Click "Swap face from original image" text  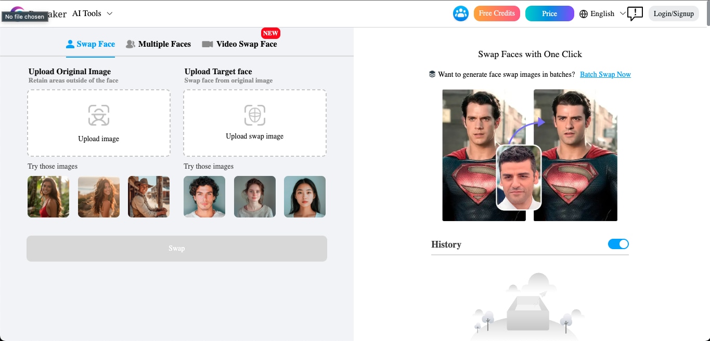click(228, 80)
